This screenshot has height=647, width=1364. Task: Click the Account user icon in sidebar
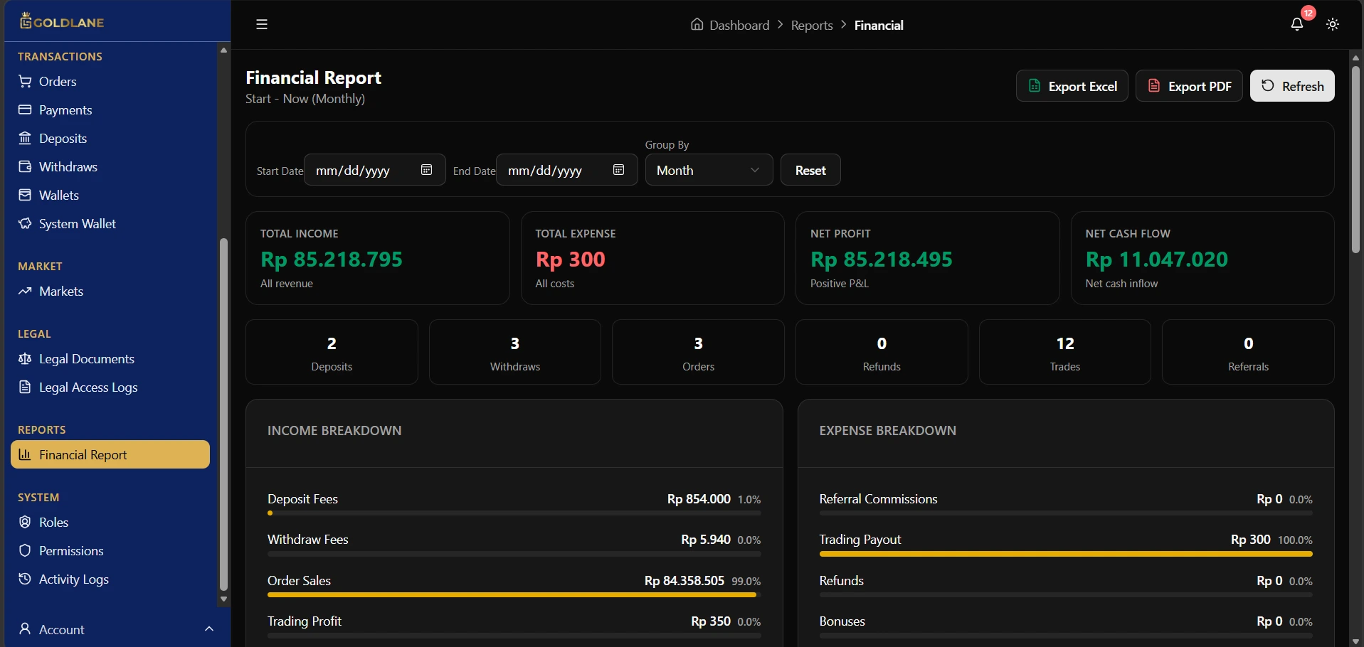[25, 629]
